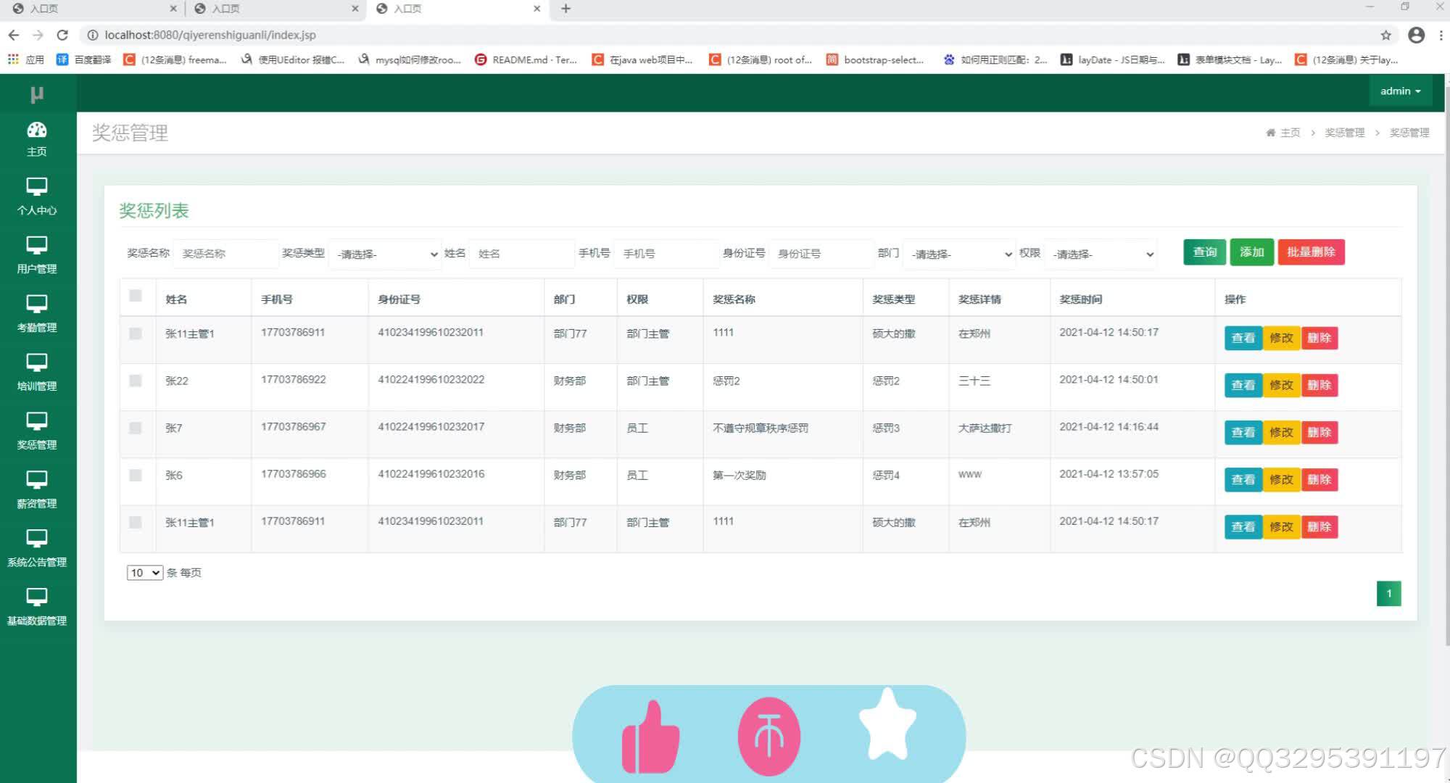The width and height of the screenshot is (1450, 783).
Task: Focus the 身份证号 search input
Action: pyautogui.click(x=821, y=254)
